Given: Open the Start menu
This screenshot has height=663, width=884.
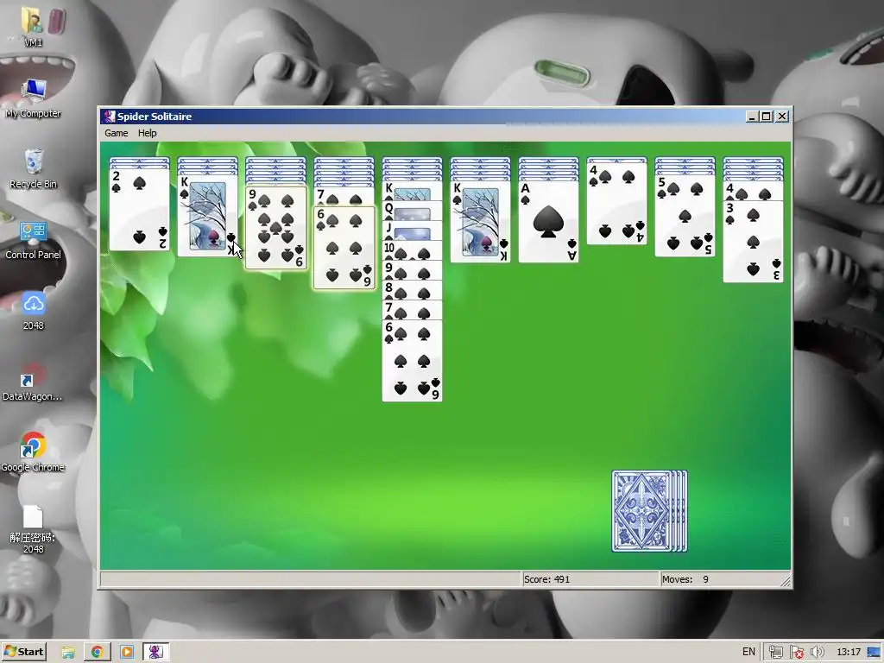Looking at the screenshot, I should pos(23,652).
